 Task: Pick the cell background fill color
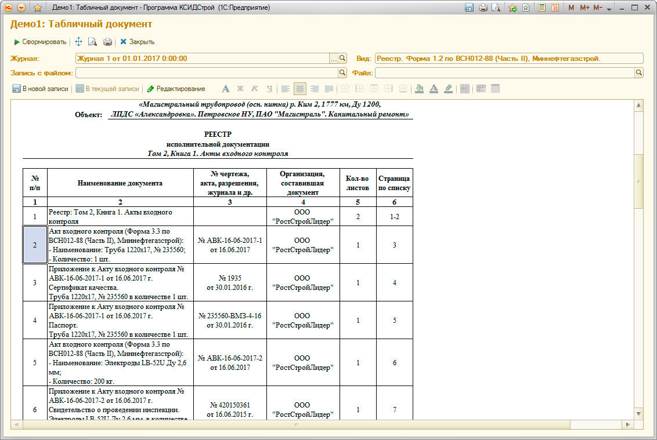click(x=419, y=89)
